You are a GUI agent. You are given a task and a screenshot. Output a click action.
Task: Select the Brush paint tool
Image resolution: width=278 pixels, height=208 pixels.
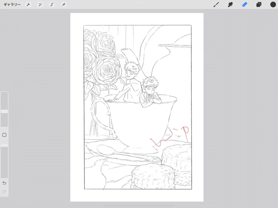(216, 4)
